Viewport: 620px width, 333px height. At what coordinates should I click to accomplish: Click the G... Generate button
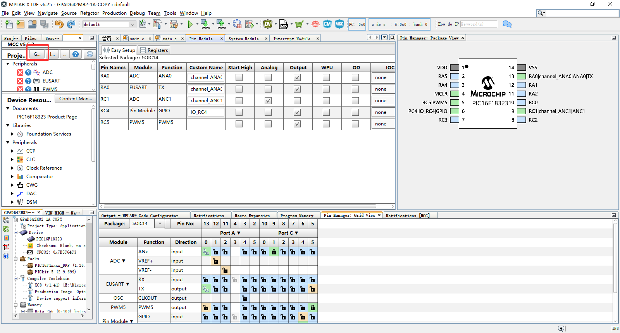coord(37,54)
